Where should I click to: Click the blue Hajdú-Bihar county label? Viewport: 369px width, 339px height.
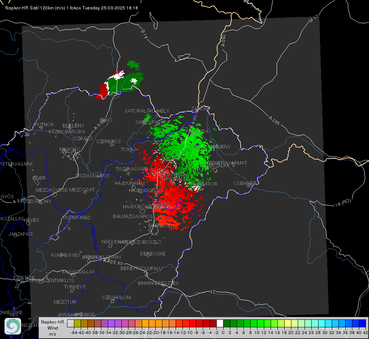94,238
